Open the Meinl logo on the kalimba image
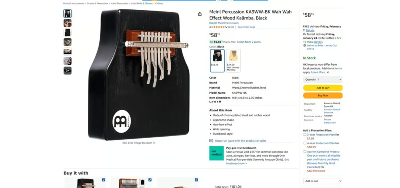Screen dimensions: 400x188 [x=122, y=121]
